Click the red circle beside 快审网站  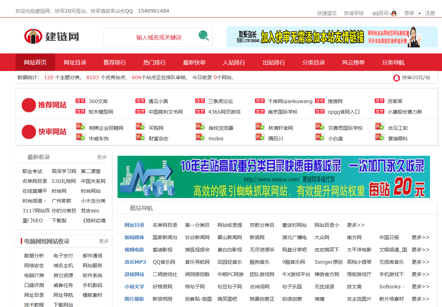(x=29, y=132)
